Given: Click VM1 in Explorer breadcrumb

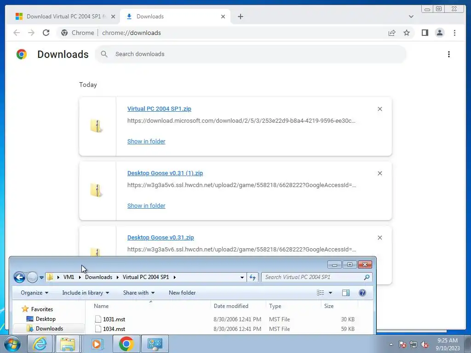Looking at the screenshot, I should pos(69,277).
